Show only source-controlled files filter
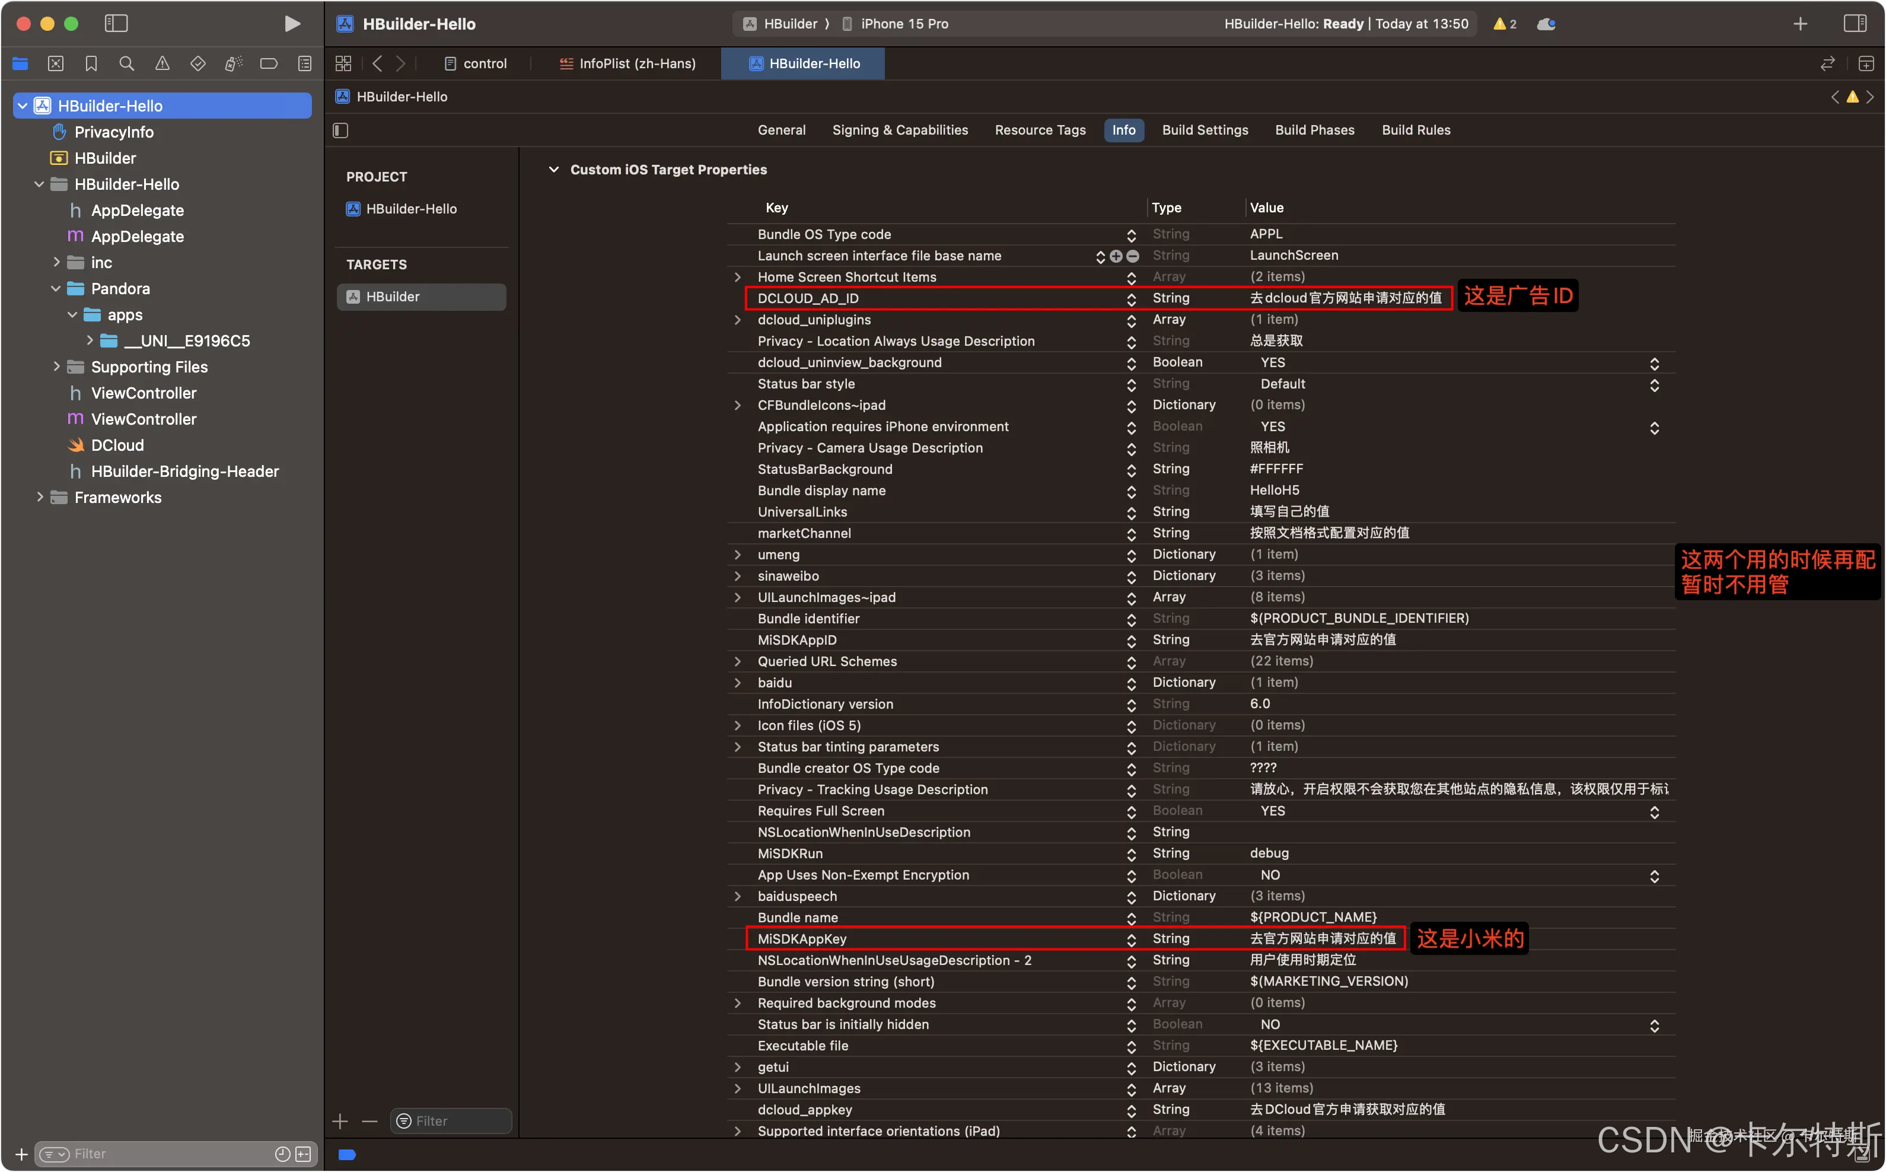 [x=304, y=1154]
